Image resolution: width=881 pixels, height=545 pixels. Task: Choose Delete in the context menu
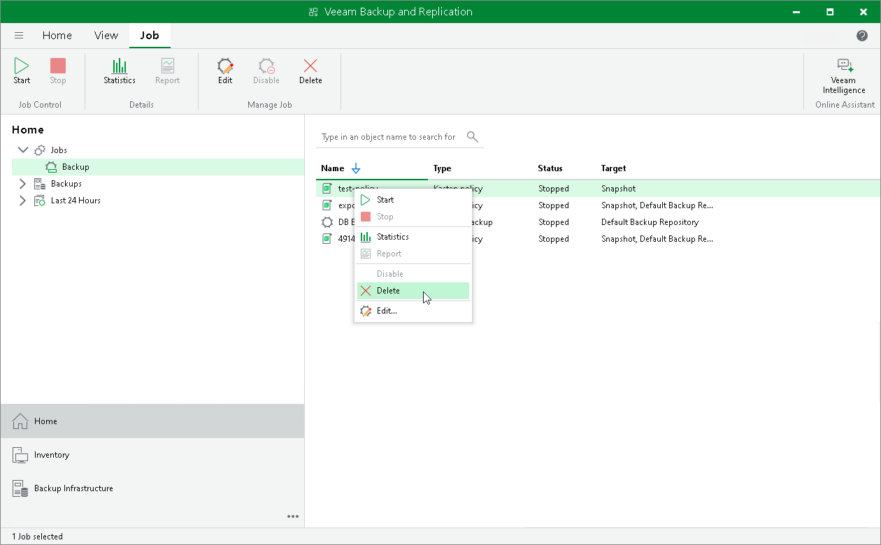413,291
